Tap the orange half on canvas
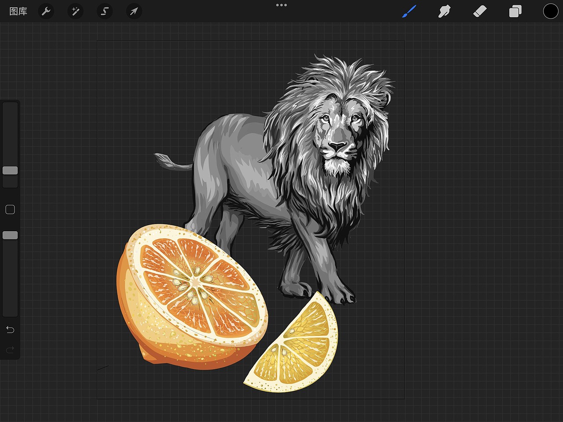Image resolution: width=563 pixels, height=422 pixels. click(192, 297)
